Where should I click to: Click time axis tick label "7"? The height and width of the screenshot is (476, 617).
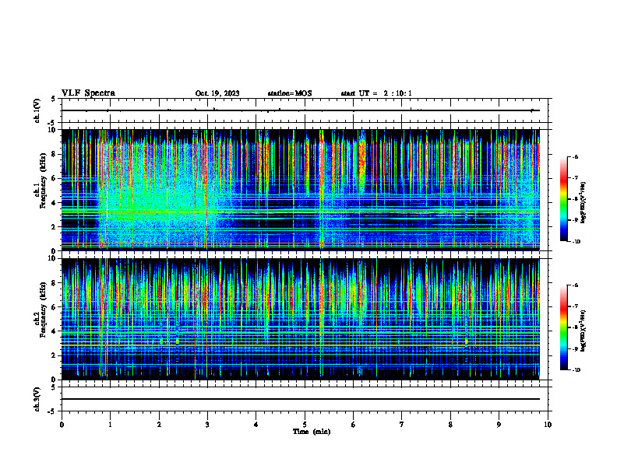[402, 425]
